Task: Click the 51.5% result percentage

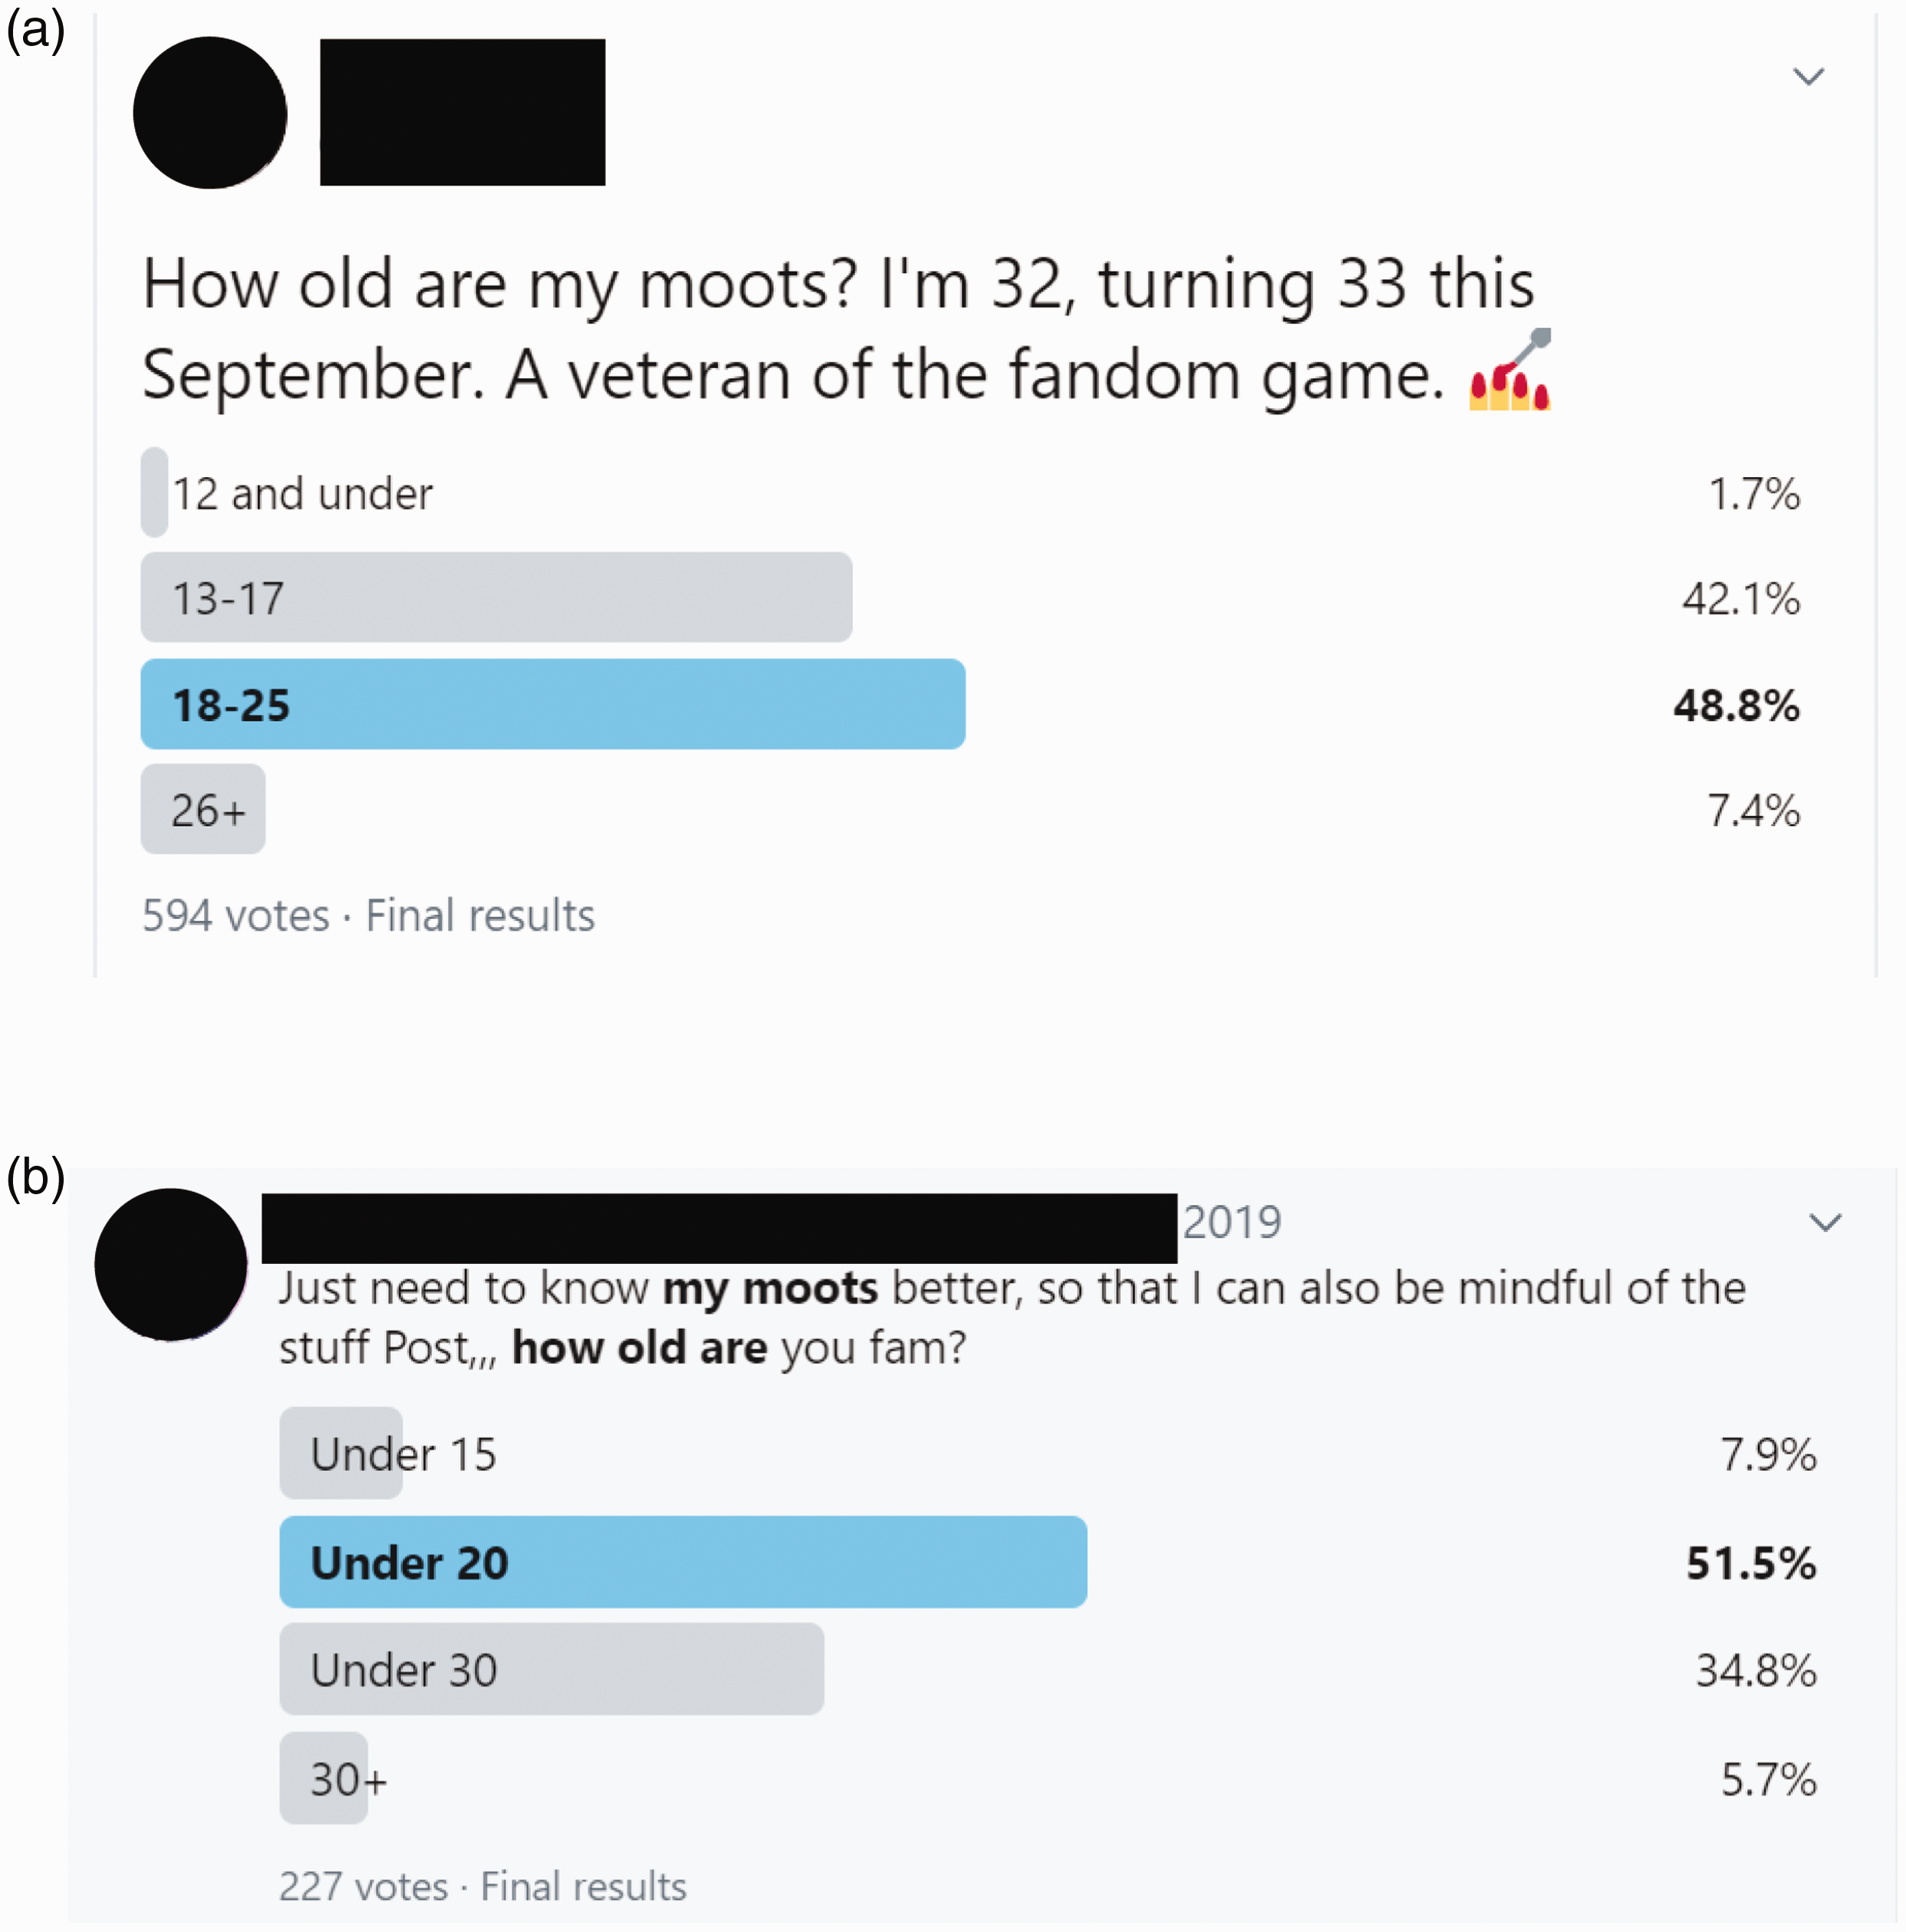Action: click(x=1751, y=1563)
